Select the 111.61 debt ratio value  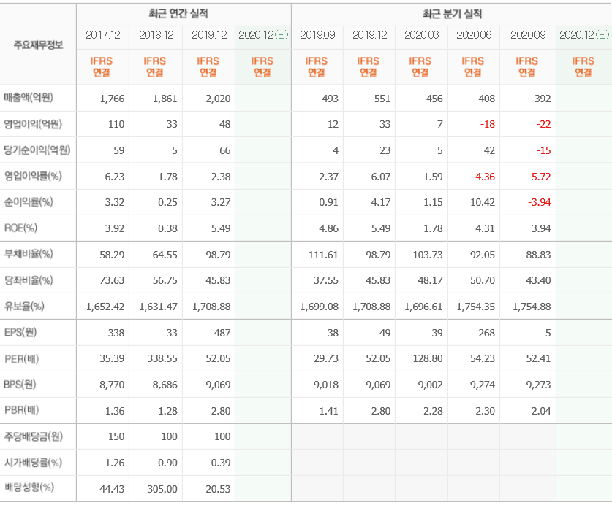pyautogui.click(x=323, y=255)
